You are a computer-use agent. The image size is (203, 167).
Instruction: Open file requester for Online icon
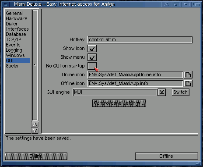(188, 75)
